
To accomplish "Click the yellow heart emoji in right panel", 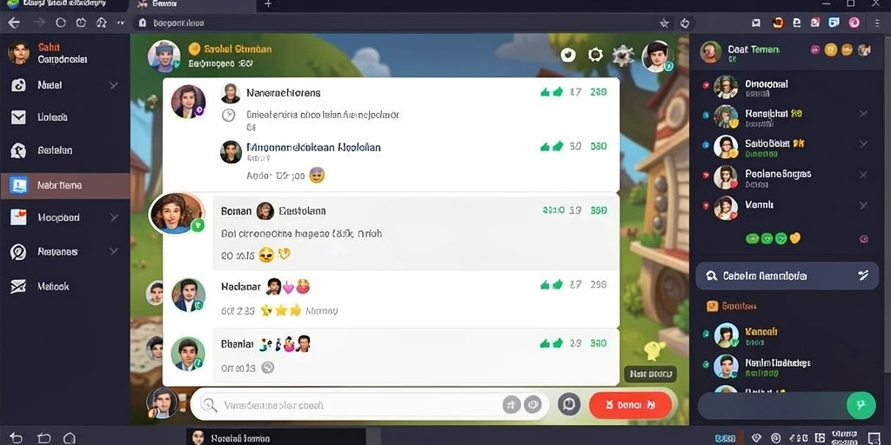I will click(x=795, y=238).
